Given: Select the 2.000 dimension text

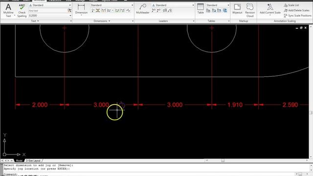Looking at the screenshot, I should coord(40,105).
